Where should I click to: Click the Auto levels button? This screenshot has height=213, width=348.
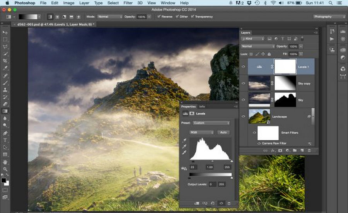223,133
